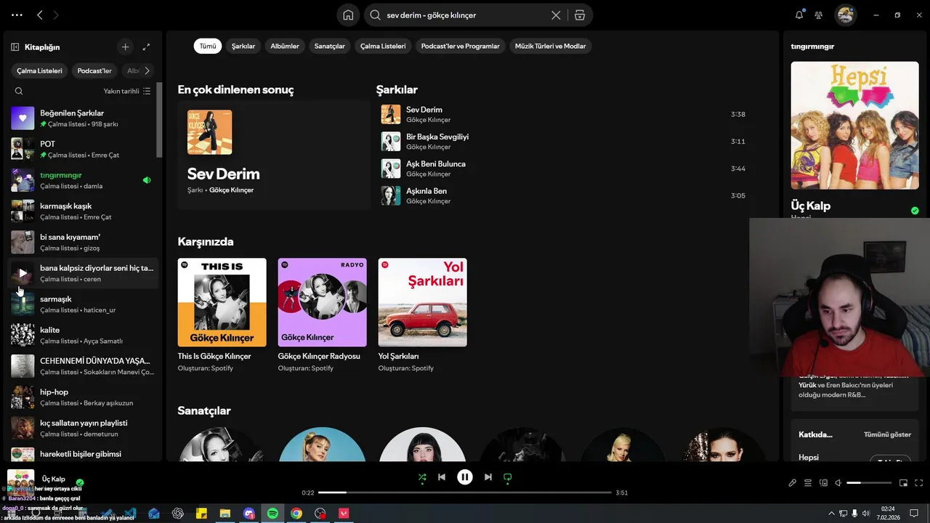
Task: Open the Browse icon beside search
Action: point(579,15)
